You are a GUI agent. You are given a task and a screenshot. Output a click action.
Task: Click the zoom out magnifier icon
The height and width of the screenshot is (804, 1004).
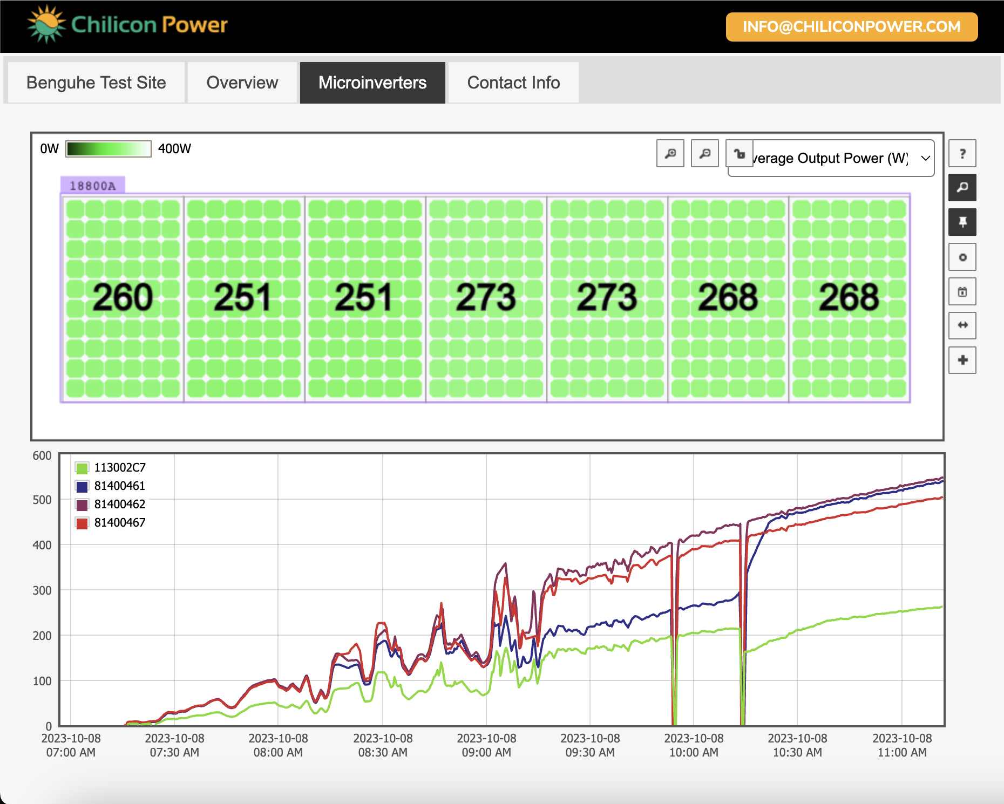click(705, 154)
